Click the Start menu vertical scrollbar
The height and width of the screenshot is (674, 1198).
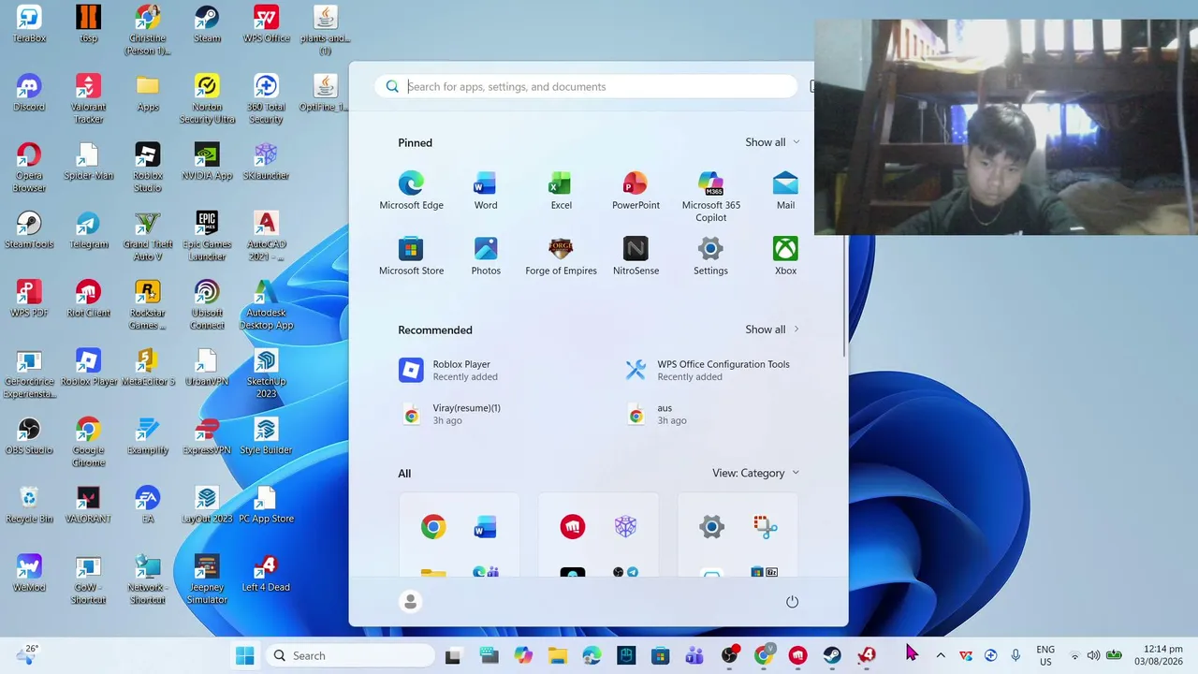845,295
